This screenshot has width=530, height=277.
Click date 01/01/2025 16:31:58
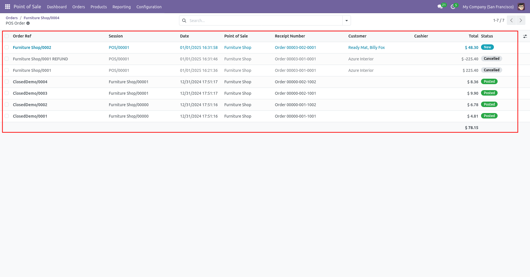pyautogui.click(x=199, y=48)
